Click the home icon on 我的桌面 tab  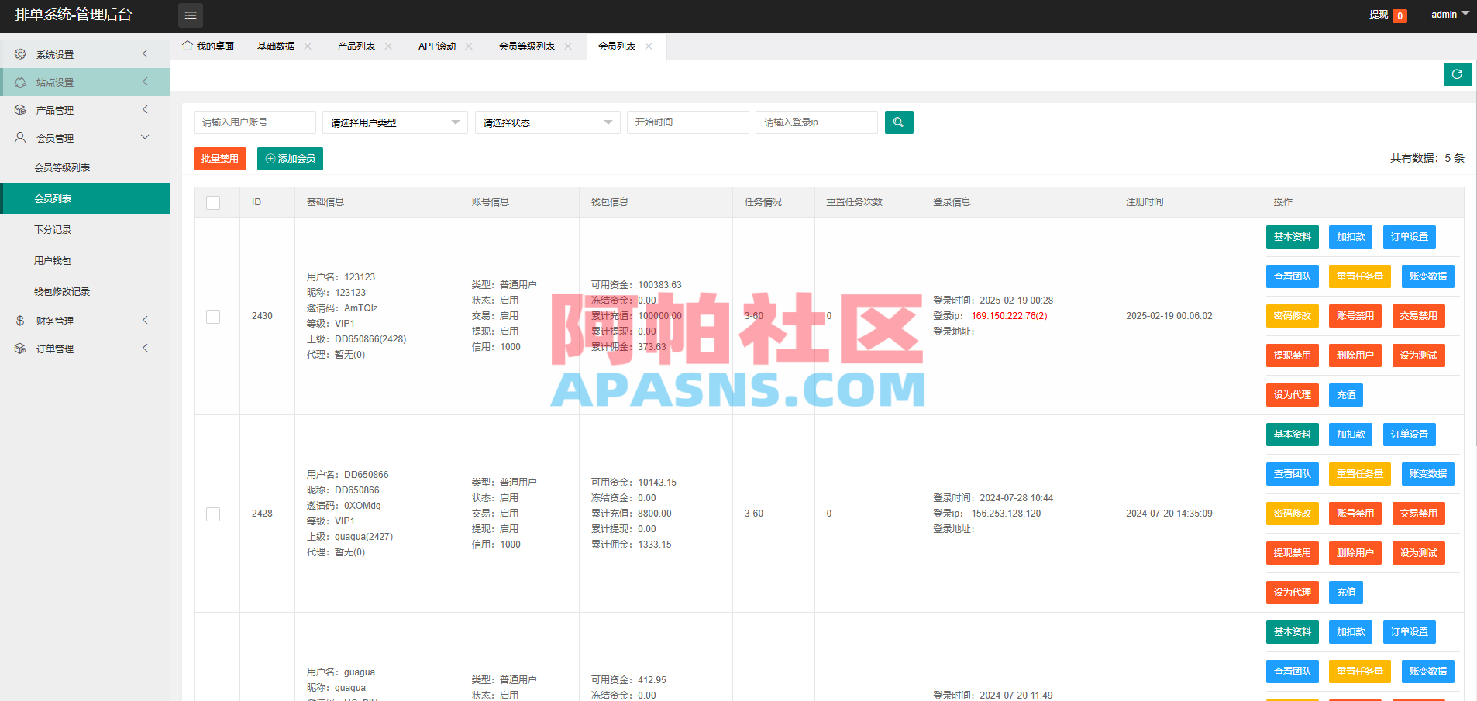point(186,46)
